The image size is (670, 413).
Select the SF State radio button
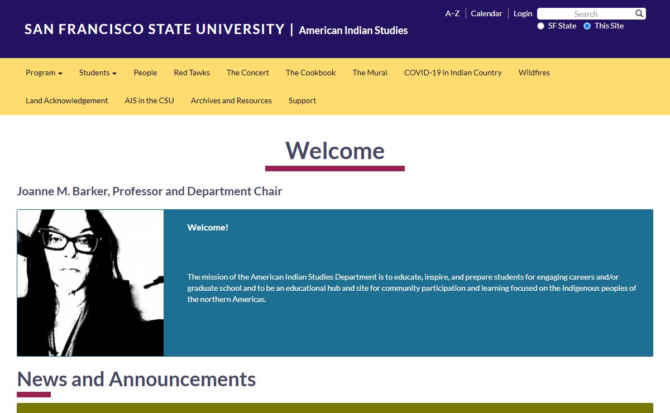click(x=540, y=26)
